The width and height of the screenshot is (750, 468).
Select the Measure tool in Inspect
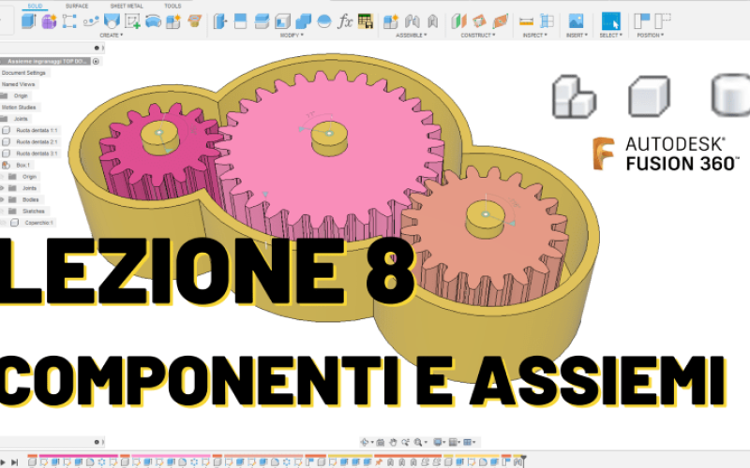click(526, 22)
